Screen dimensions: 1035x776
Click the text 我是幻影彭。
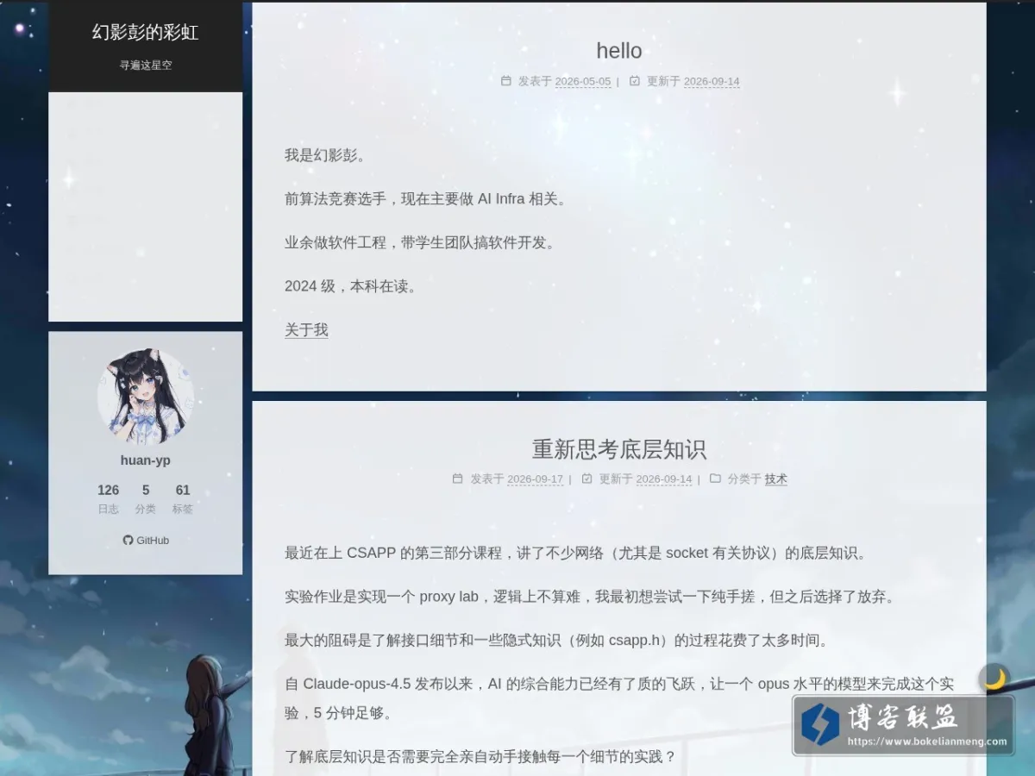[x=326, y=155]
